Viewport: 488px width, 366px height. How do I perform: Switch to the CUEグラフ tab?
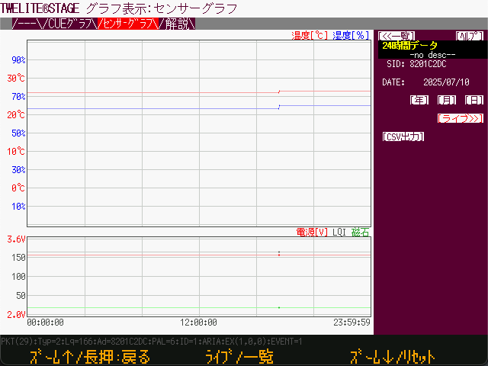point(69,24)
